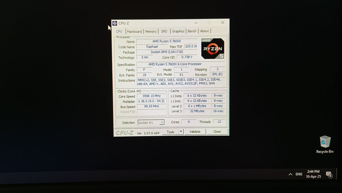Click the Stepping value 2
The width and height of the screenshot is (342, 193).
[x=218, y=69]
